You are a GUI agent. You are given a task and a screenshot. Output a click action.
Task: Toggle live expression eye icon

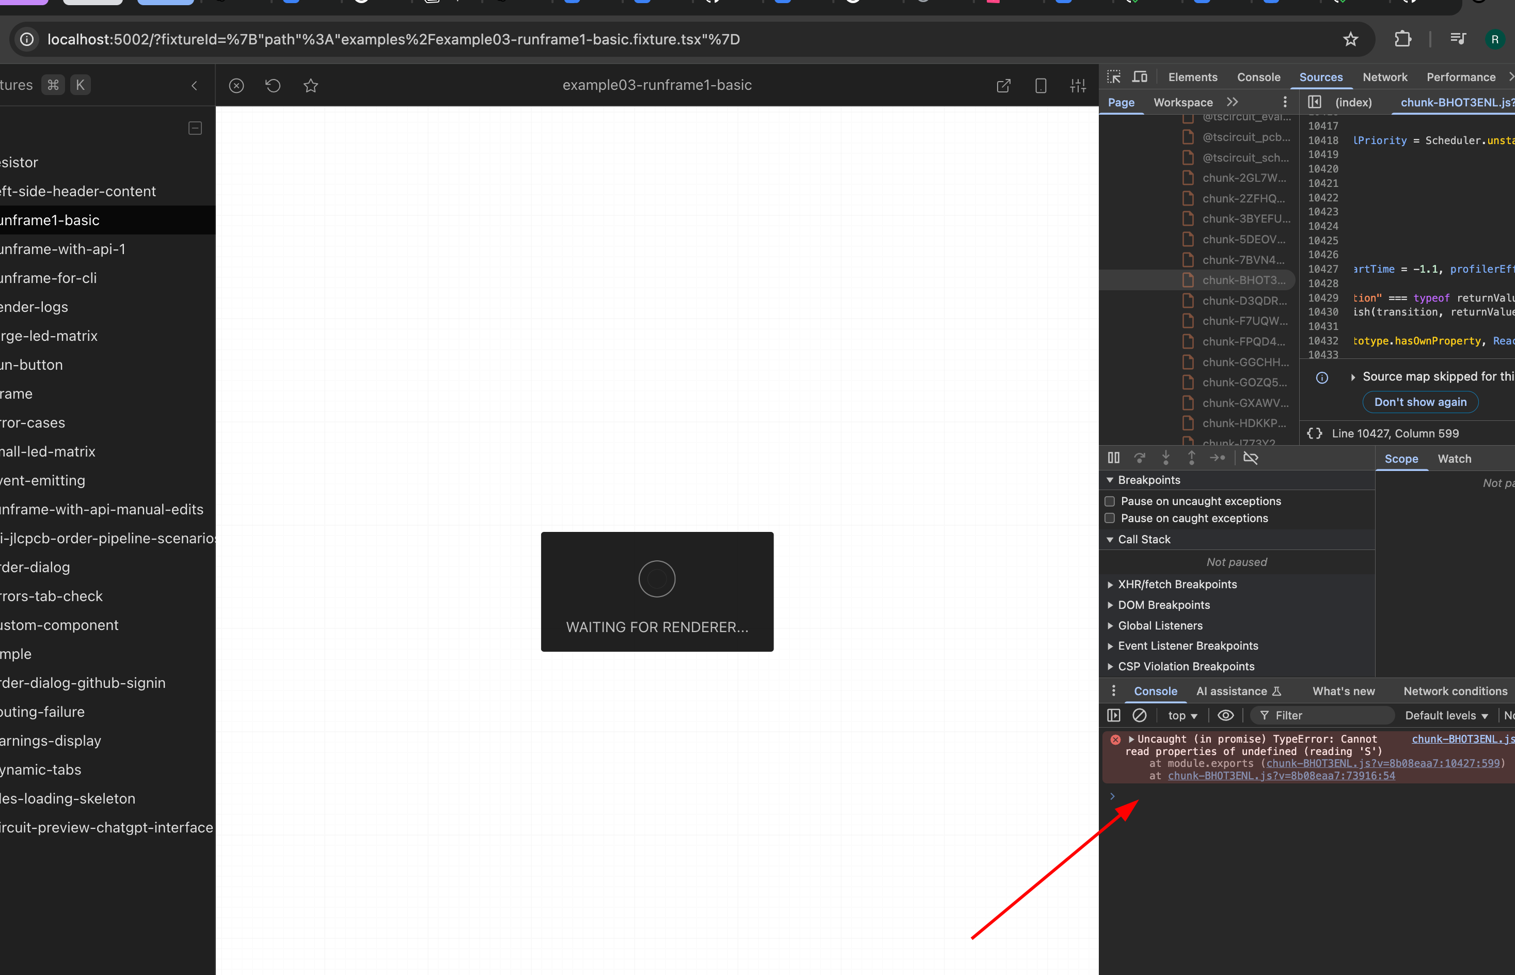pyautogui.click(x=1226, y=715)
